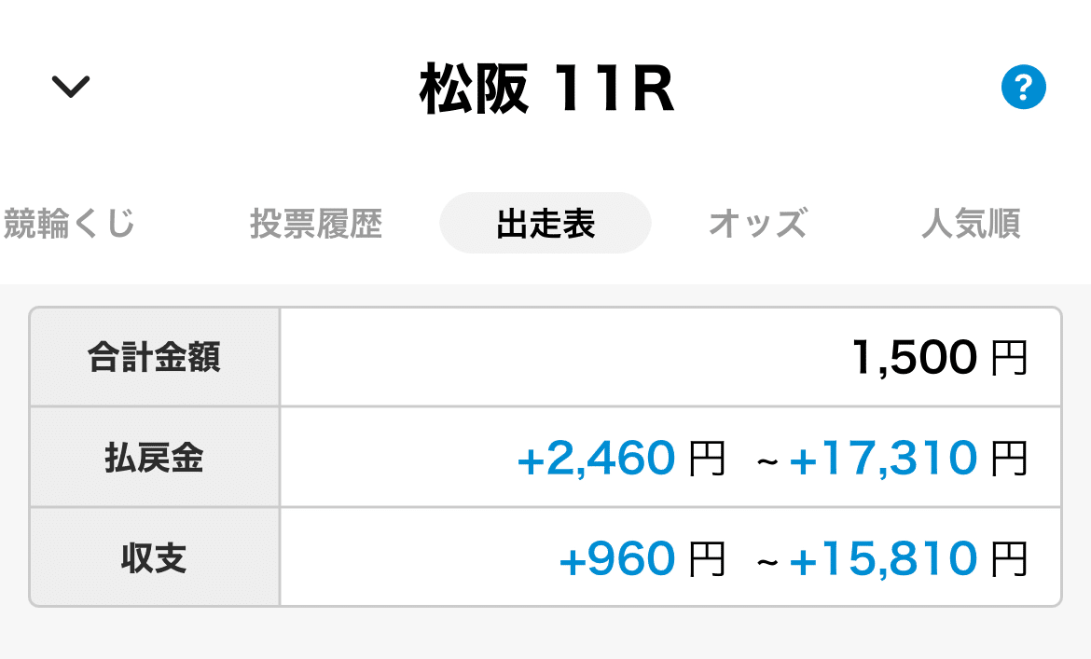Tap the collapse arrow beside the race title
The image size is (1091, 659).
pos(69,87)
